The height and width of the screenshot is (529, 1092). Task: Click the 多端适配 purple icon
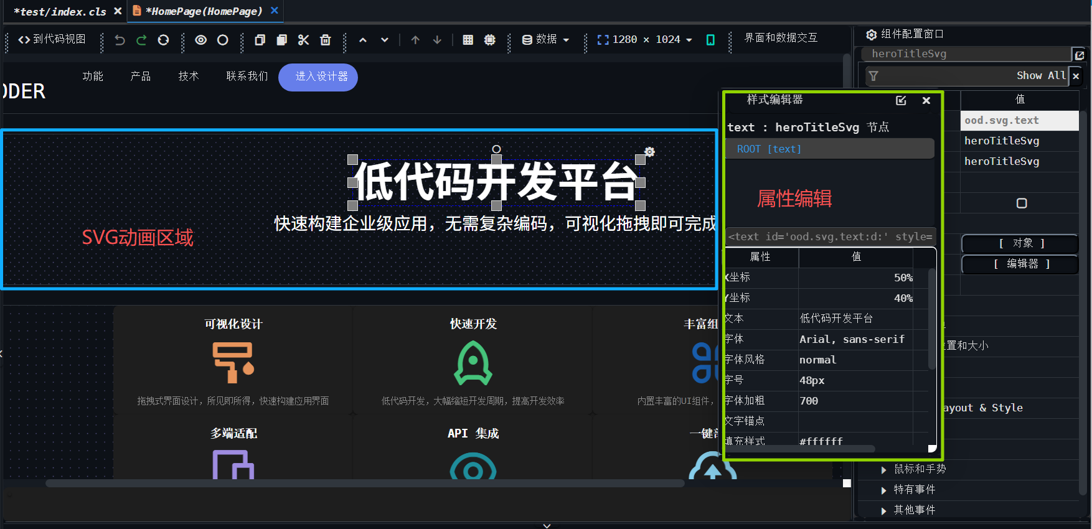(233, 465)
